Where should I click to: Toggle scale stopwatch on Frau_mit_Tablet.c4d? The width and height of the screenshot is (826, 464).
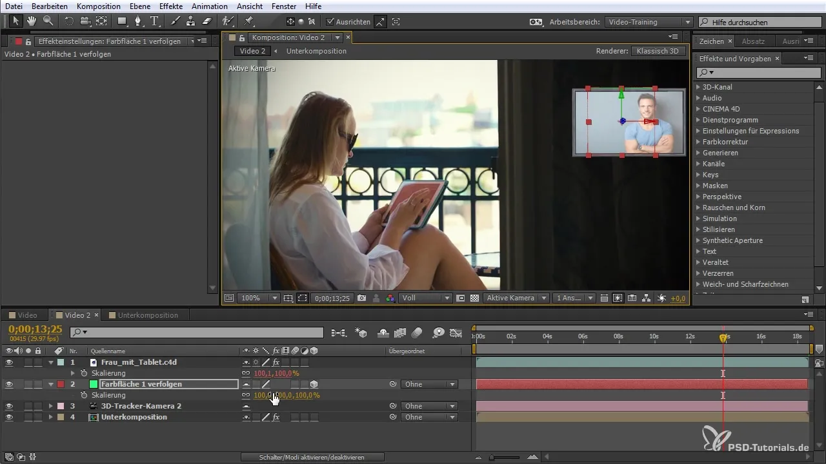point(84,373)
